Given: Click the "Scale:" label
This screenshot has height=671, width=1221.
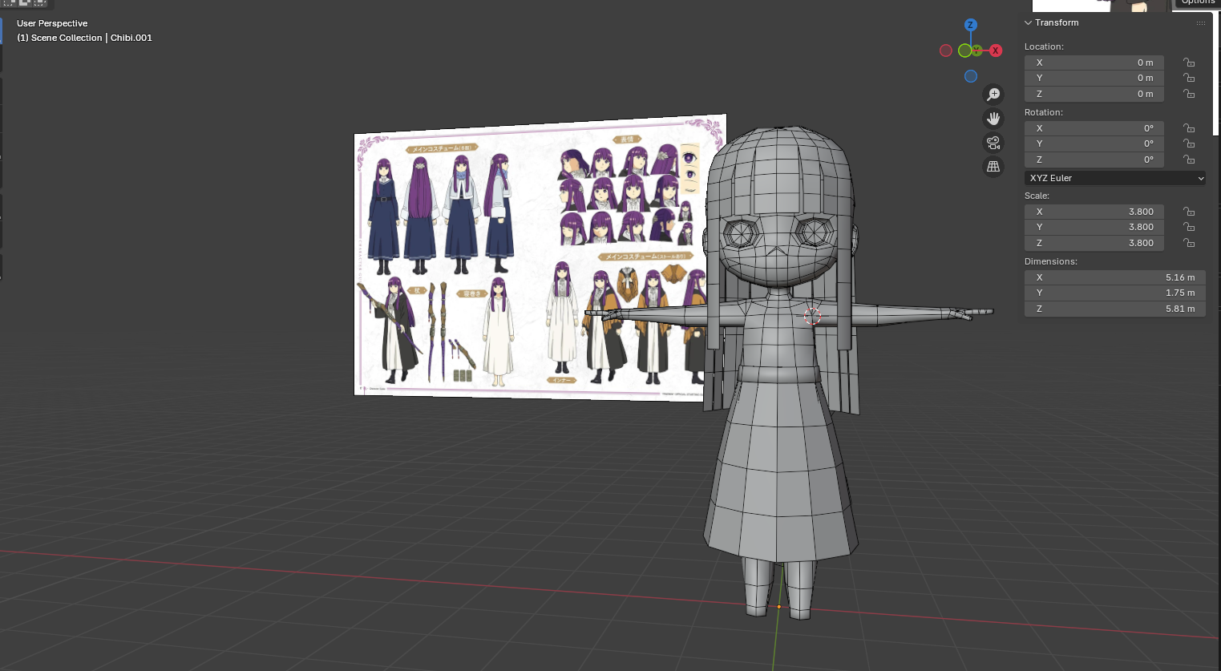Looking at the screenshot, I should [1037, 196].
